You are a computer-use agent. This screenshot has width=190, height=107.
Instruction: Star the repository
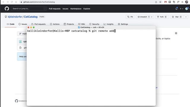tap(177, 17)
